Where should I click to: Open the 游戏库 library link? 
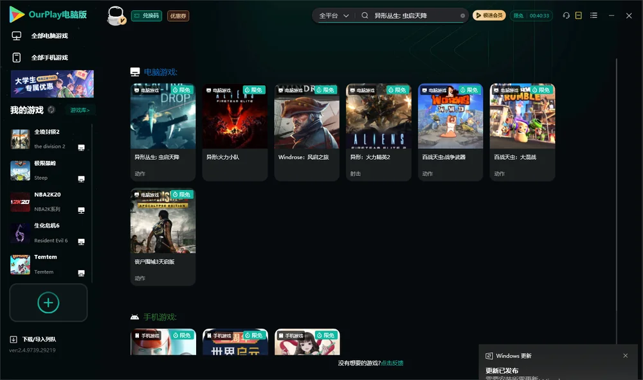click(x=80, y=110)
